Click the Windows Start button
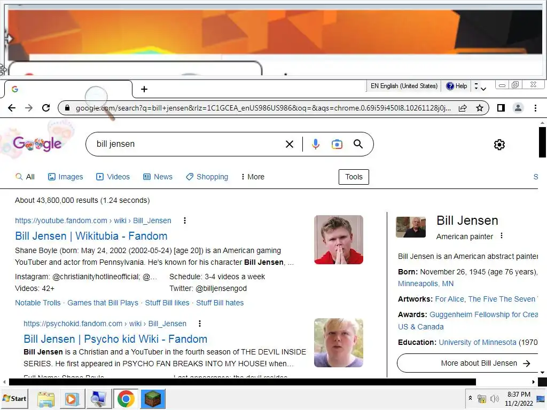The width and height of the screenshot is (547, 410). pos(14,398)
